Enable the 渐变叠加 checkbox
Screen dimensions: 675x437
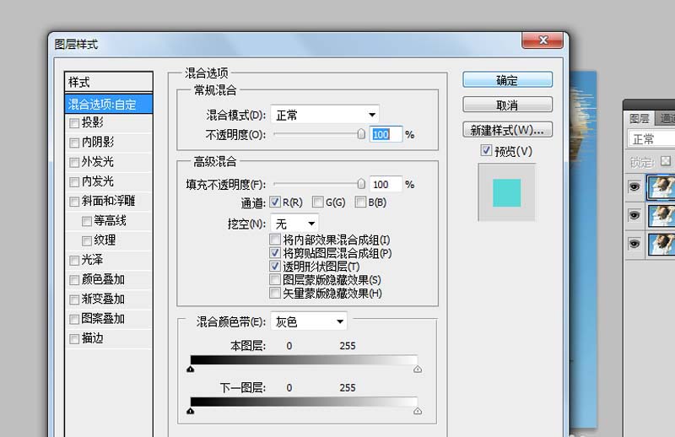74,299
